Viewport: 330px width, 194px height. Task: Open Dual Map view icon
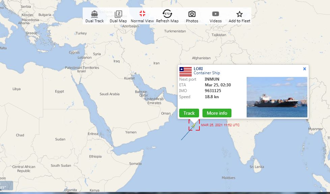coord(118,14)
